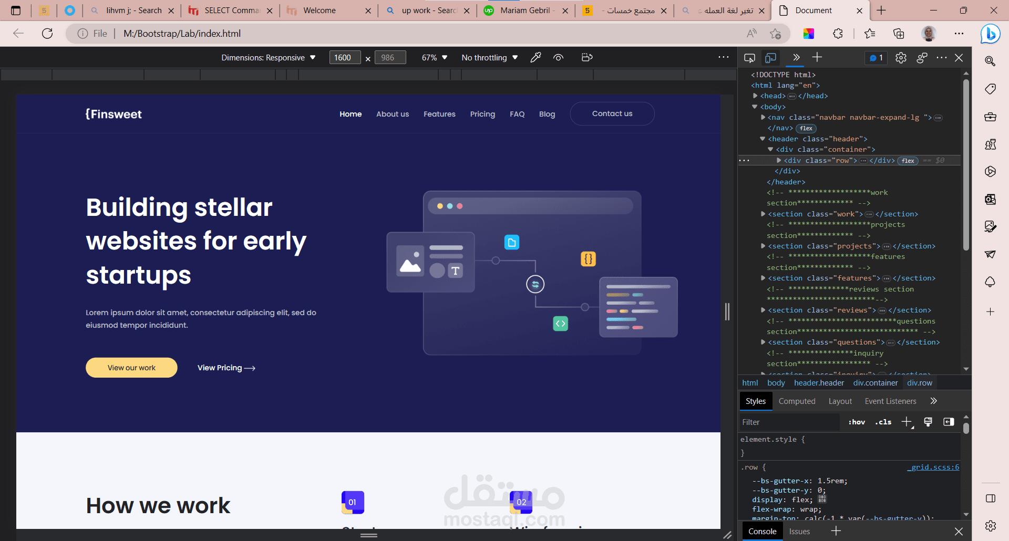Open the FAQ nav link
This screenshot has width=1009, height=541.
(517, 114)
